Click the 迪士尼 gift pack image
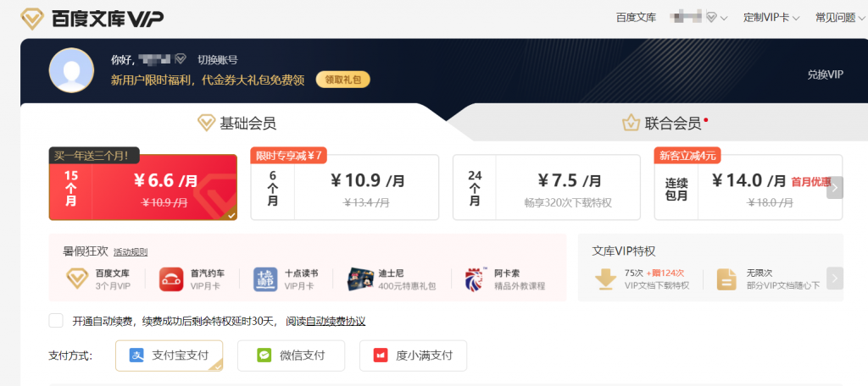Screen dimensions: 868x386 click(359, 279)
